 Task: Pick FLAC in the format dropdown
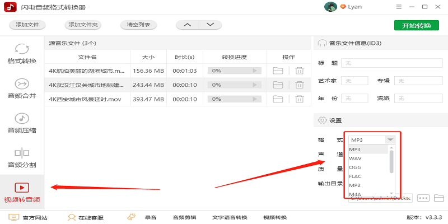tap(356, 176)
